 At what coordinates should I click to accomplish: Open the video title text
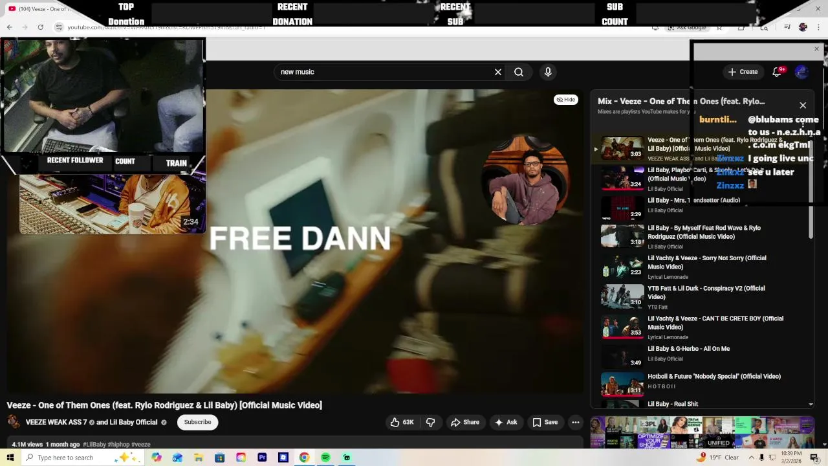click(164, 405)
